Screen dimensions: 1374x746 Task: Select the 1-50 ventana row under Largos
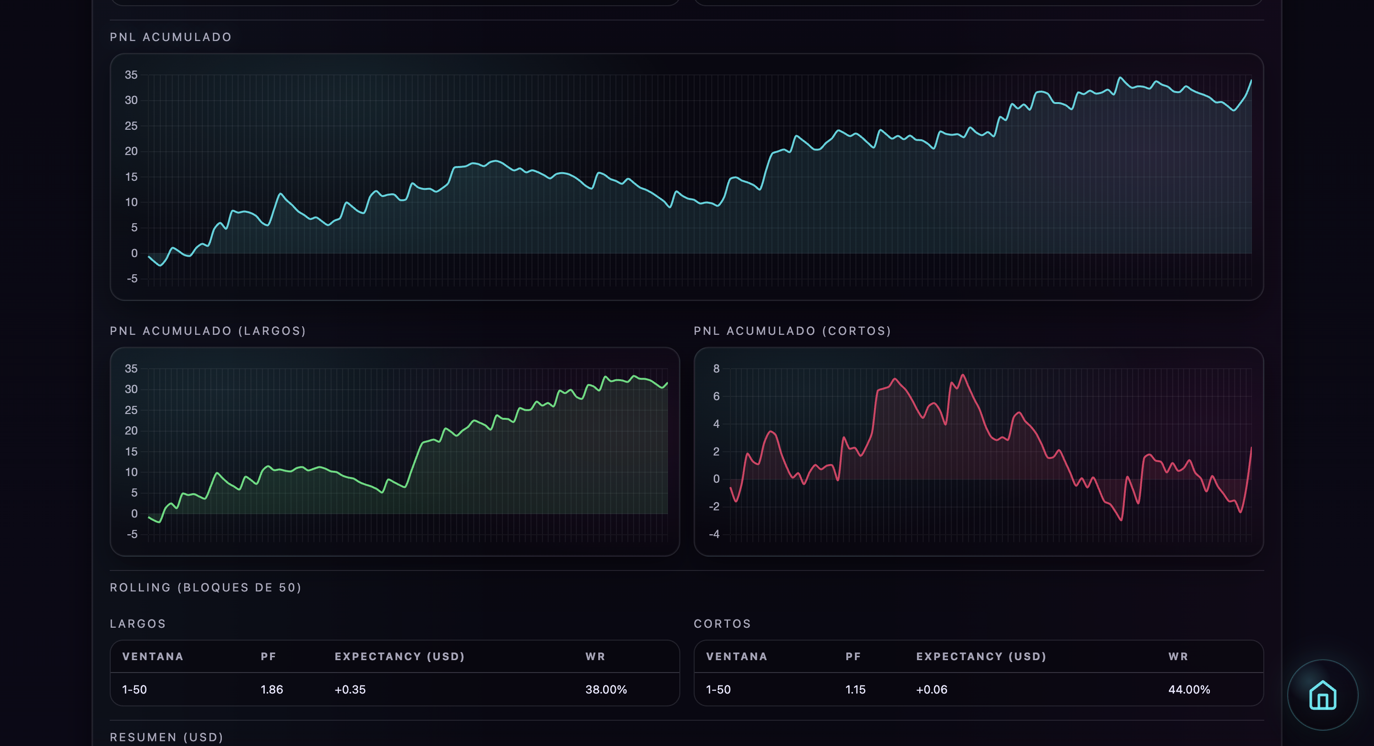pos(134,689)
